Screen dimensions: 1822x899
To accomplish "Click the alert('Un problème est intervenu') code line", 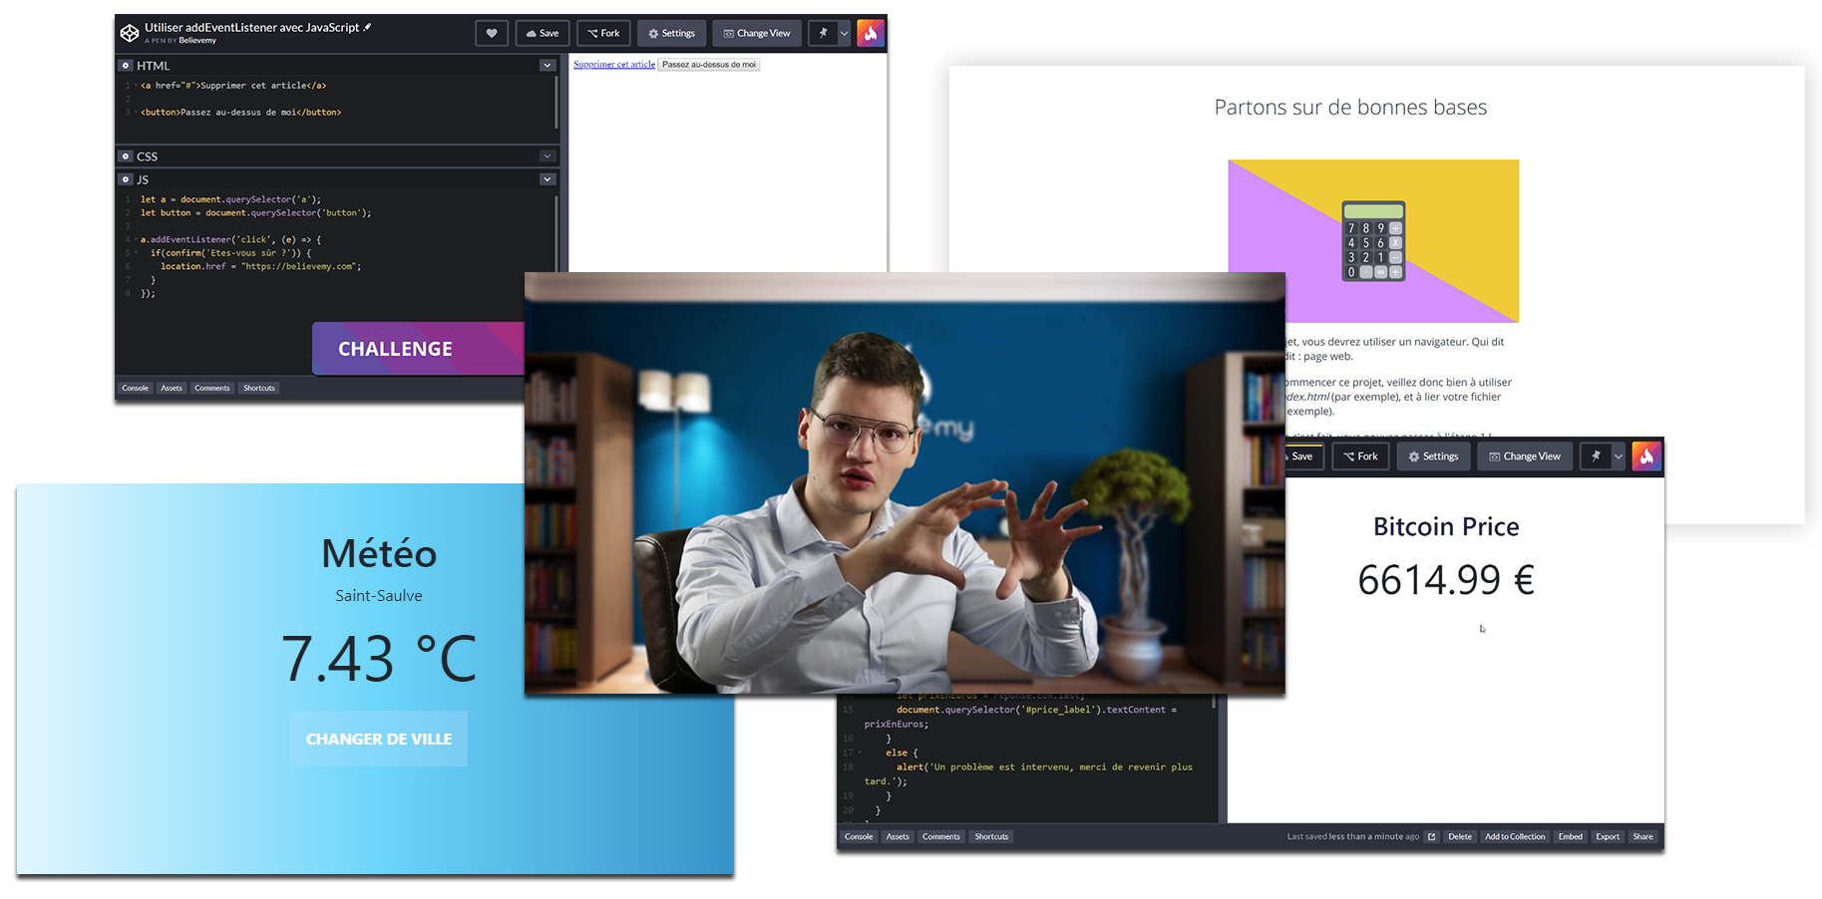I will [1028, 773].
